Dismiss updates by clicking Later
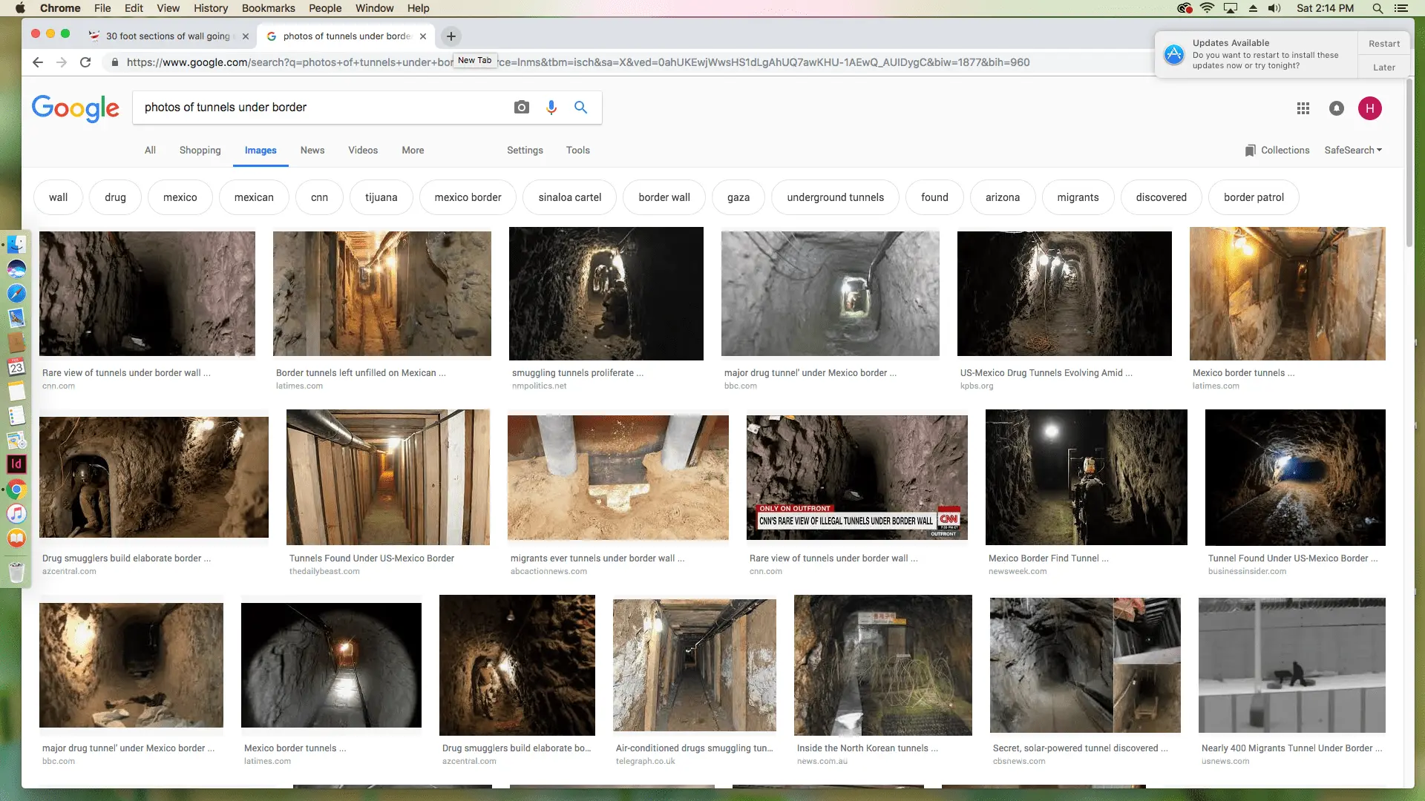1425x801 pixels. click(1383, 67)
